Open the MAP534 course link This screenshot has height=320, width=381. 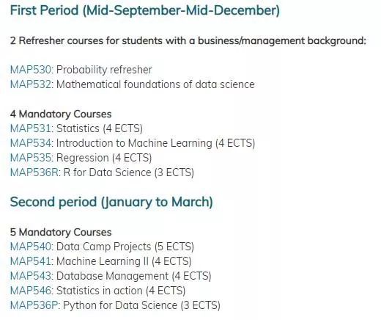click(31, 143)
